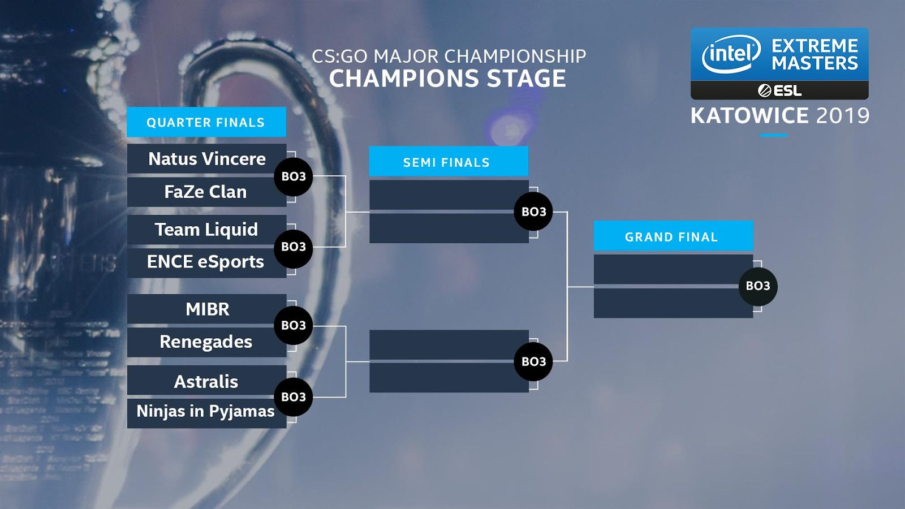The image size is (905, 509).
Task: Click the ENCE eSports team slot
Action: pos(205,262)
